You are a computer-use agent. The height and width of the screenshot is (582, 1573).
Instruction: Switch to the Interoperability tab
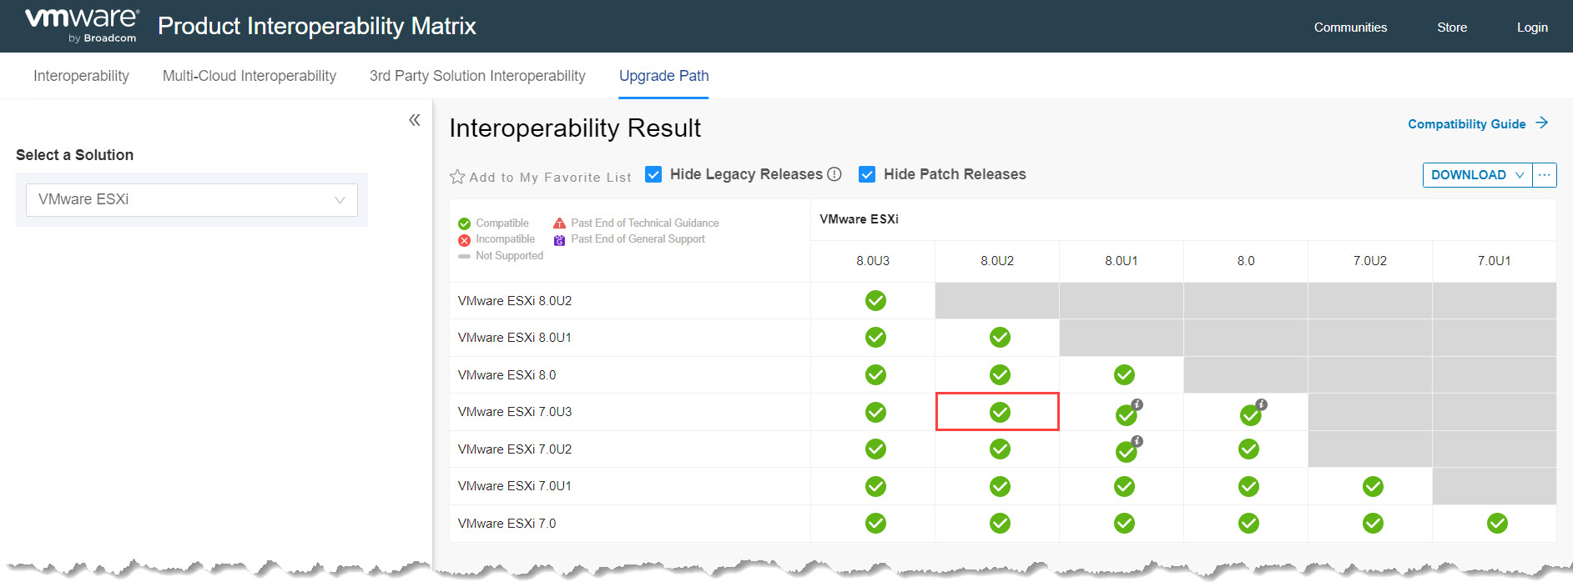tap(81, 76)
